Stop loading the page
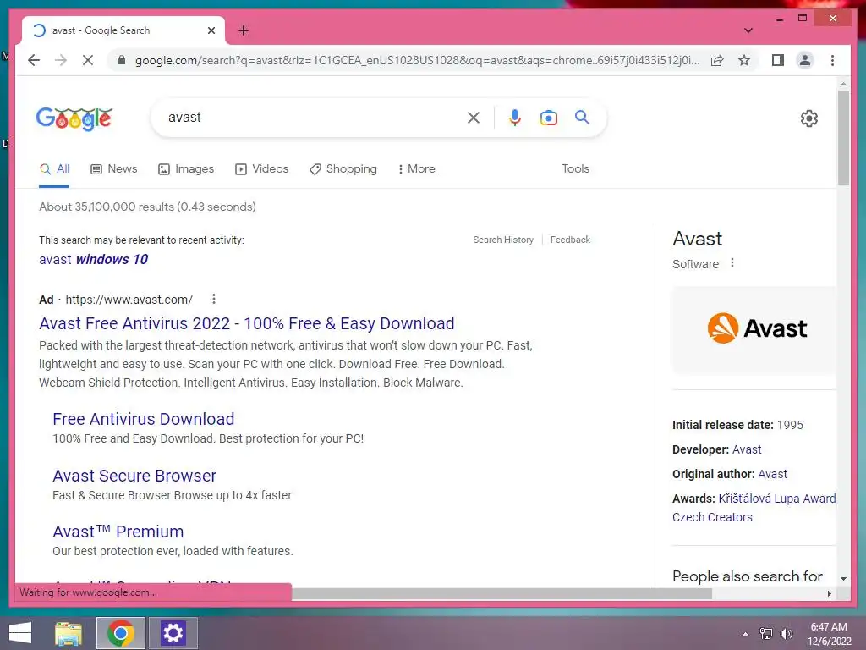Image resolution: width=866 pixels, height=650 pixels. 88,60
